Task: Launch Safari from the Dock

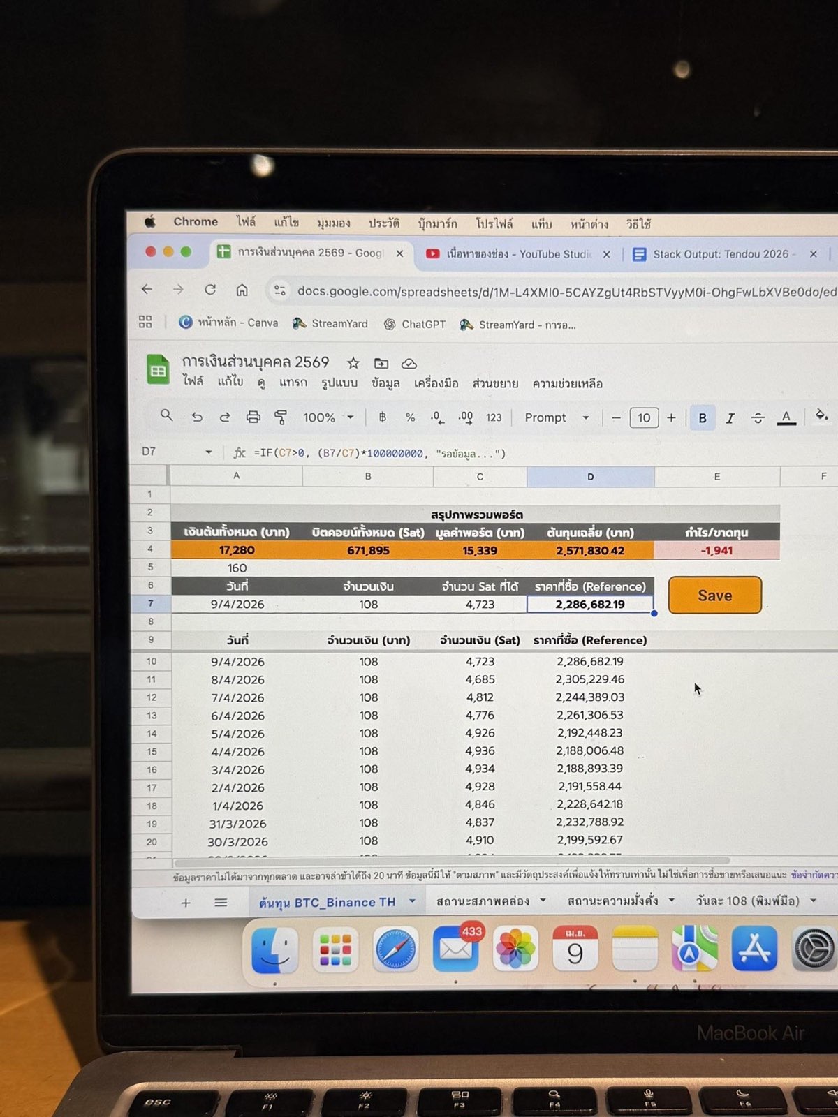Action: pyautogui.click(x=395, y=949)
